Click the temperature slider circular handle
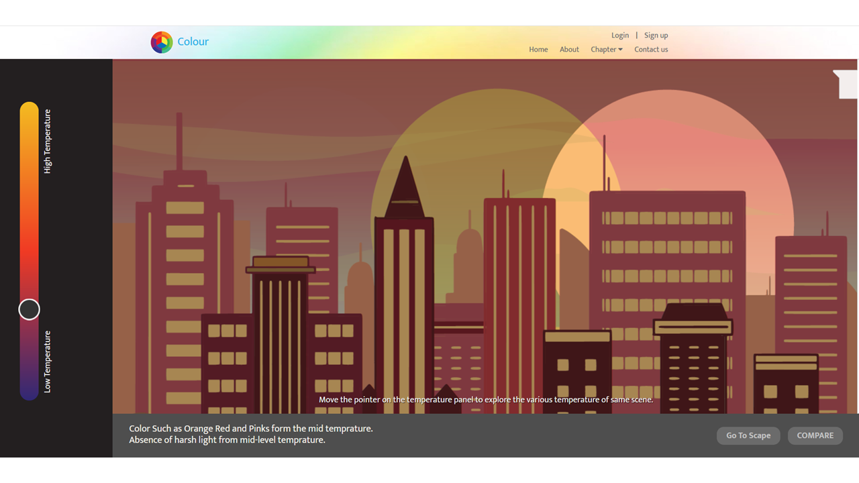859x483 pixels. click(x=29, y=309)
